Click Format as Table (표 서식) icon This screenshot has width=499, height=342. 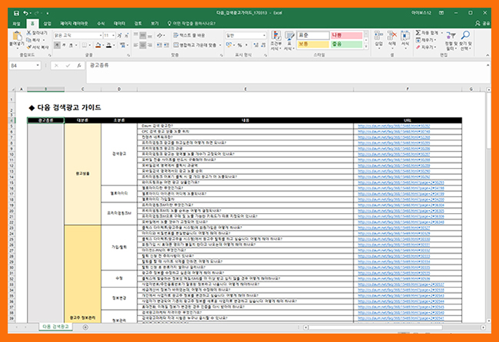(289, 36)
